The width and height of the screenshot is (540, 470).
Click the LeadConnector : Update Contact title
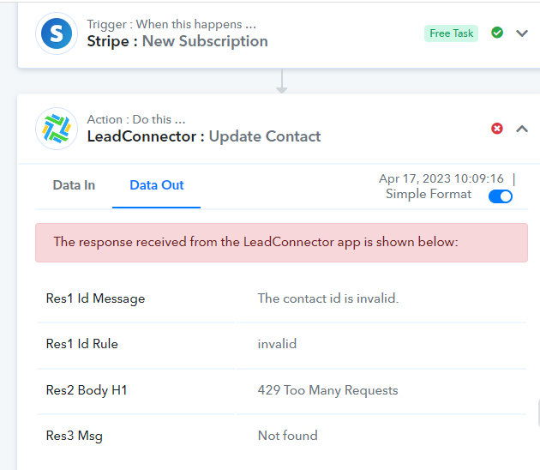point(204,136)
